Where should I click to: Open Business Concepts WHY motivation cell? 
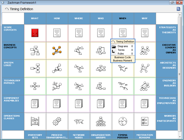145,51
